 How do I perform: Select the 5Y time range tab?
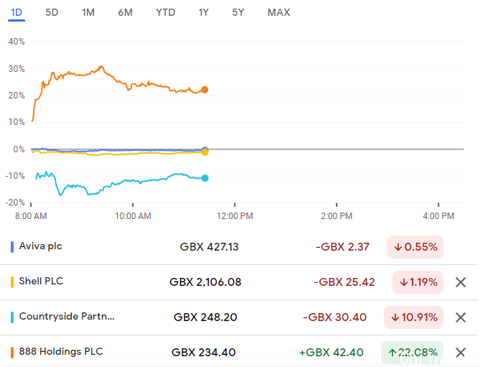tap(238, 12)
